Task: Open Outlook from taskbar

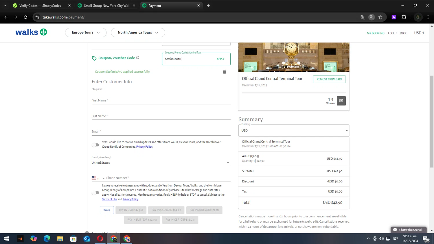Action: point(87,239)
